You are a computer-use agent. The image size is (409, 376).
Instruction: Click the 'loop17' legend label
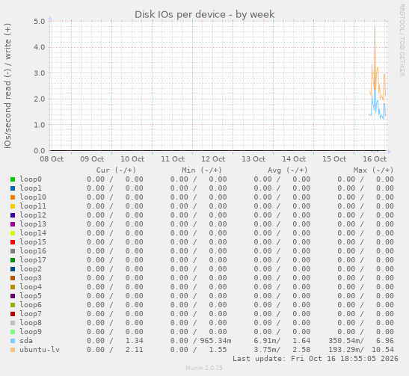pyautogui.click(x=33, y=260)
